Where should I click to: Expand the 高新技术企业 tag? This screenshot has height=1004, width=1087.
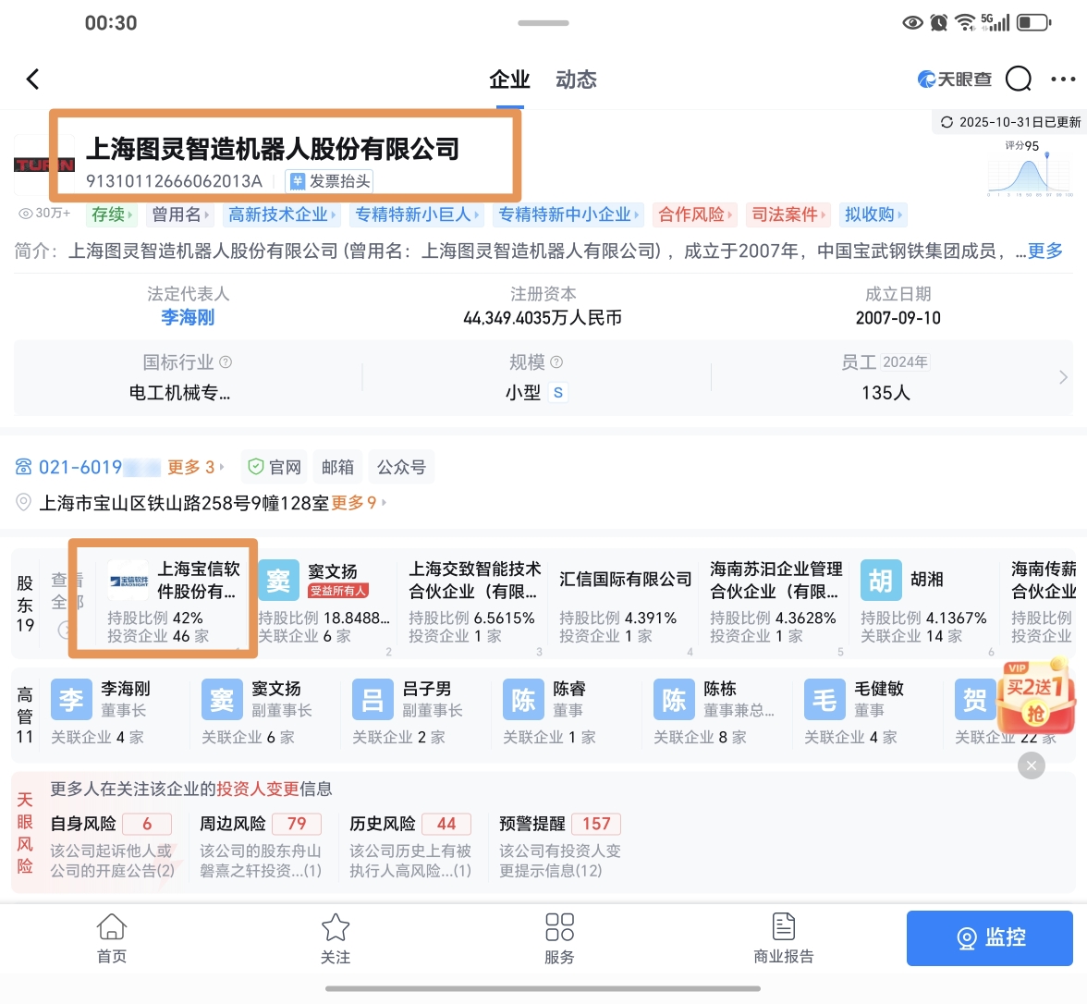(x=281, y=214)
